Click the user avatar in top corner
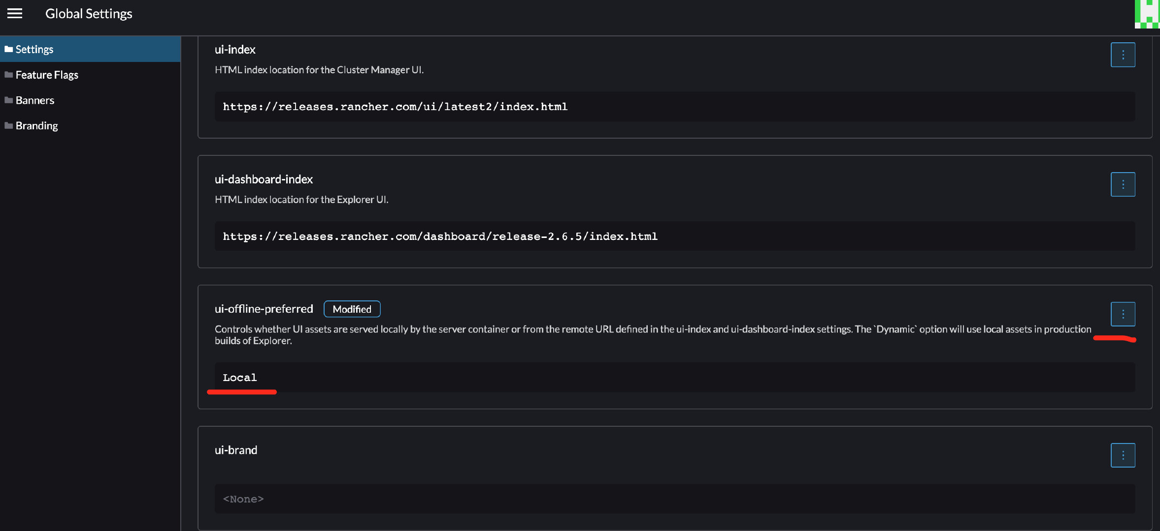This screenshot has width=1160, height=531. coord(1147,15)
